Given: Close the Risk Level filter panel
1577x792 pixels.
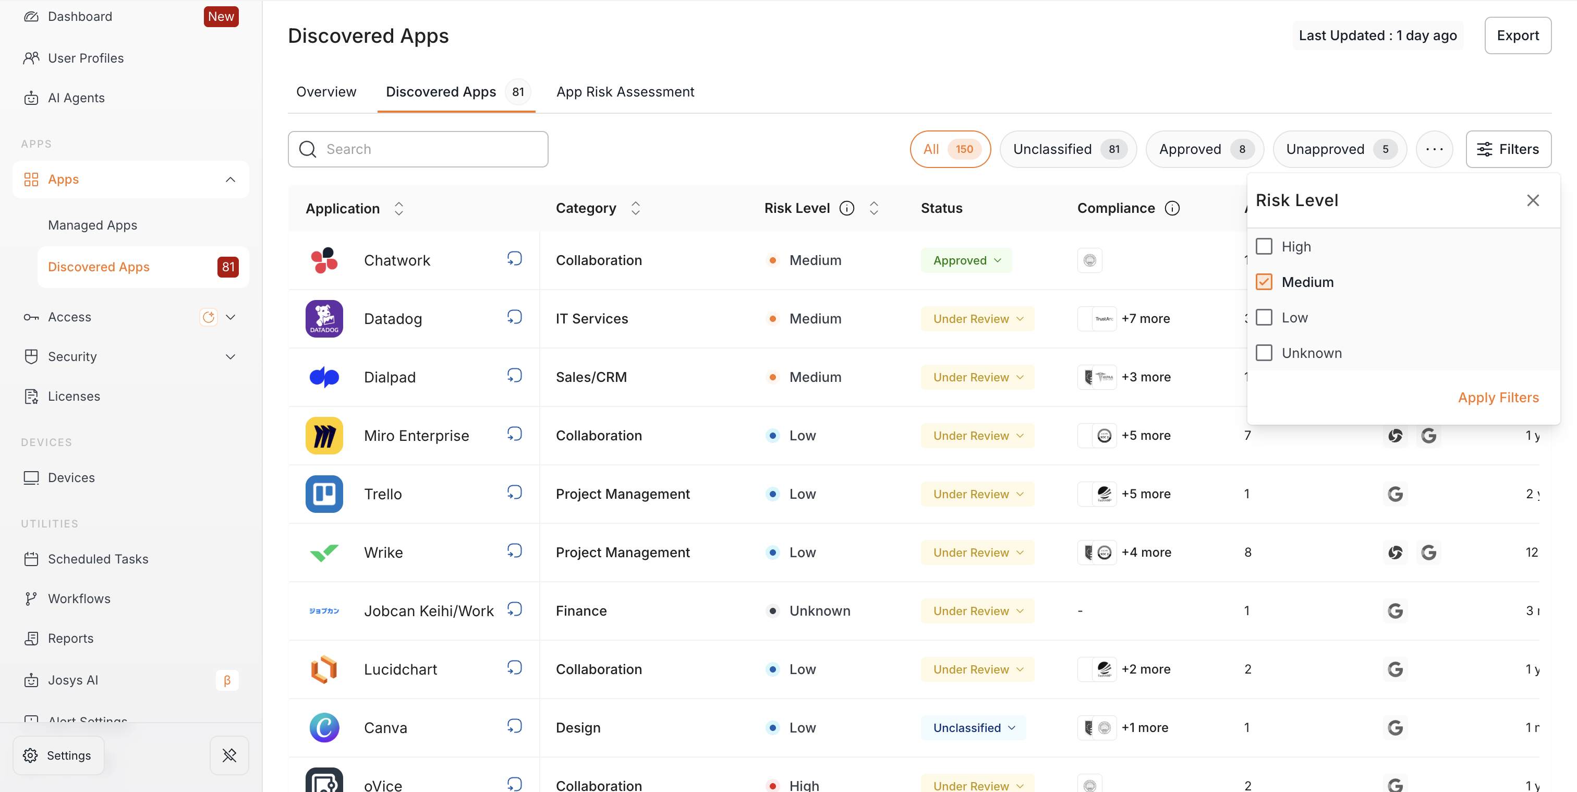Looking at the screenshot, I should click(1532, 200).
